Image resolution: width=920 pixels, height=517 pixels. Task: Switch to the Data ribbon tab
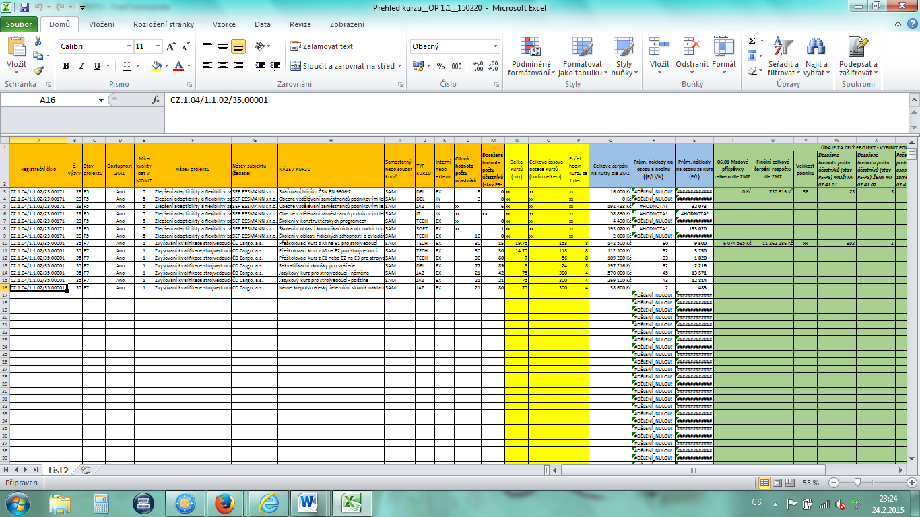(x=263, y=24)
